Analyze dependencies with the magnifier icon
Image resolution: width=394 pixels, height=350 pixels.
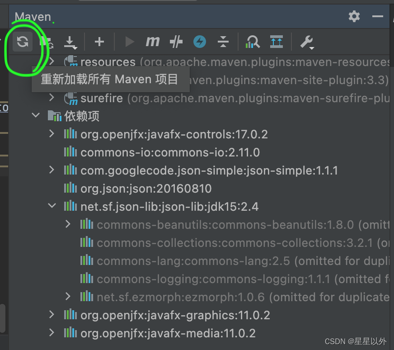pos(253,42)
